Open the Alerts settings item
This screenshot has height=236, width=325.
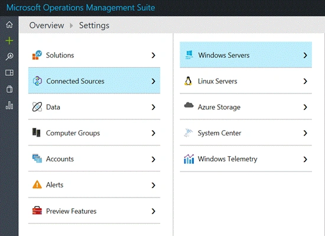[94, 185]
